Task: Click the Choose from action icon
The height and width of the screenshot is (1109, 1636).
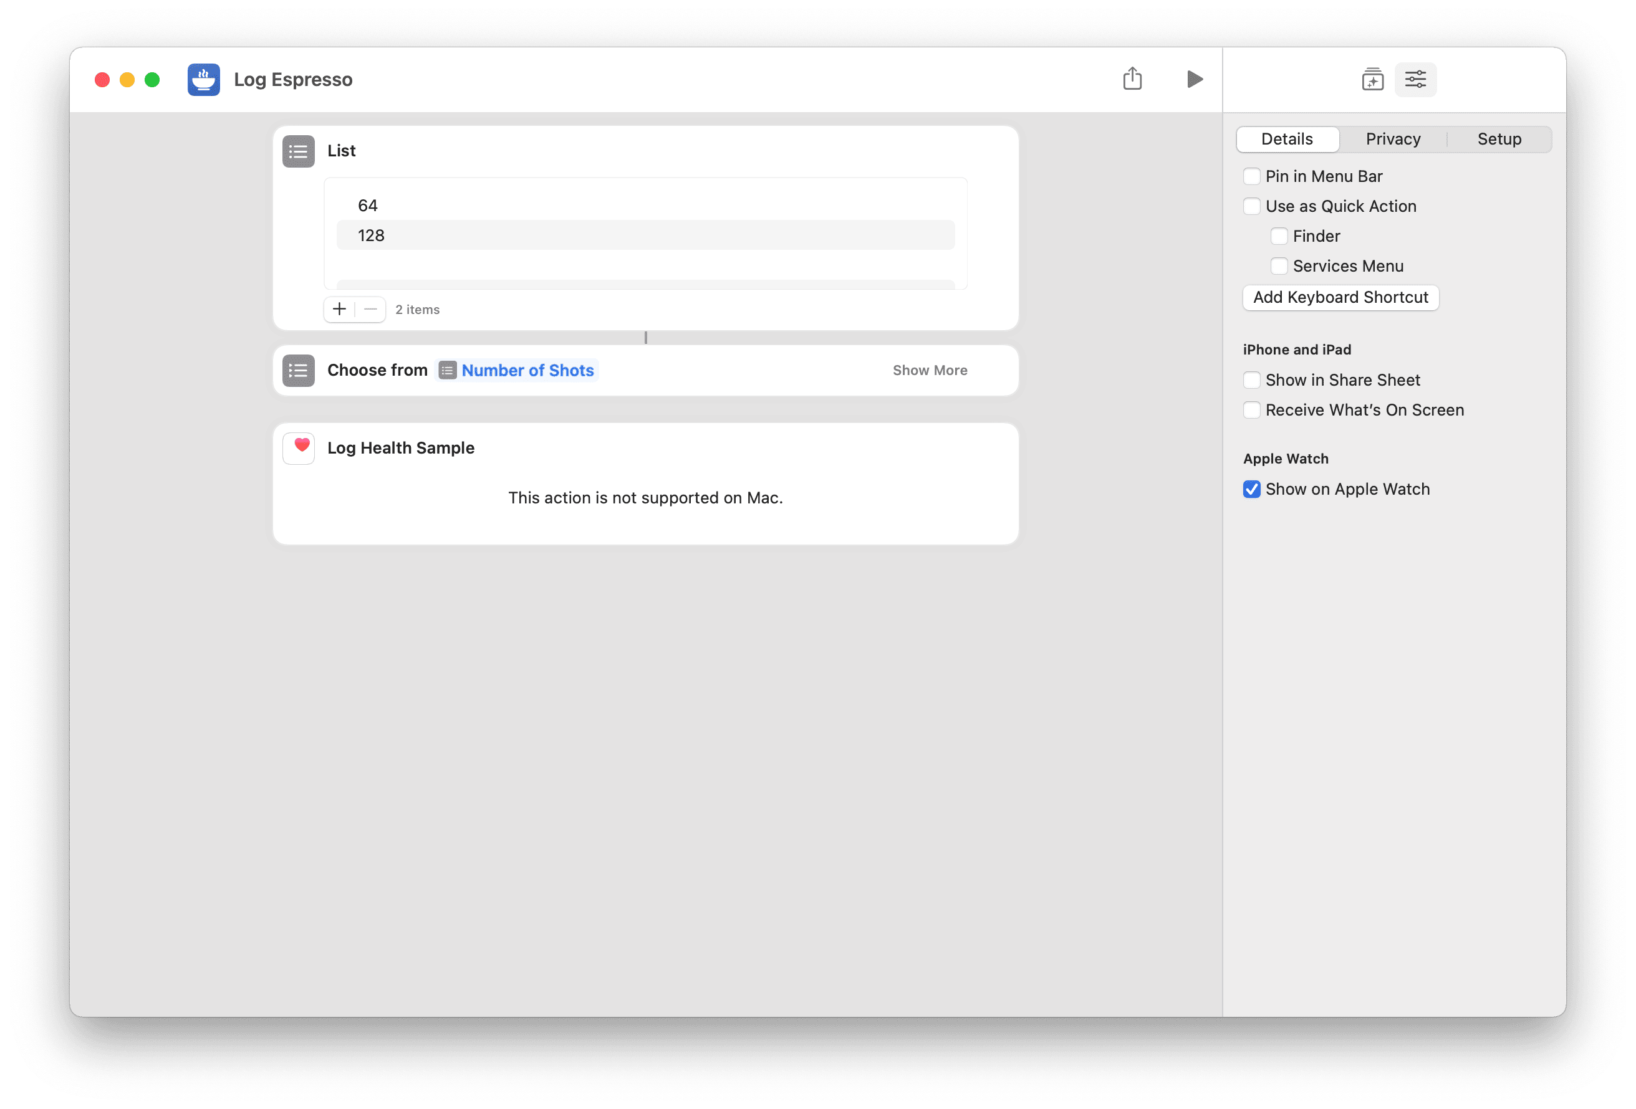Action: (298, 370)
